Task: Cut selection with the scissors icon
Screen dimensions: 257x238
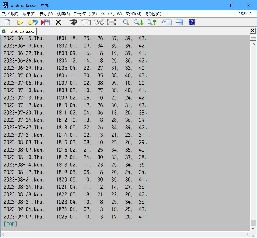Action: (x=99, y=22)
